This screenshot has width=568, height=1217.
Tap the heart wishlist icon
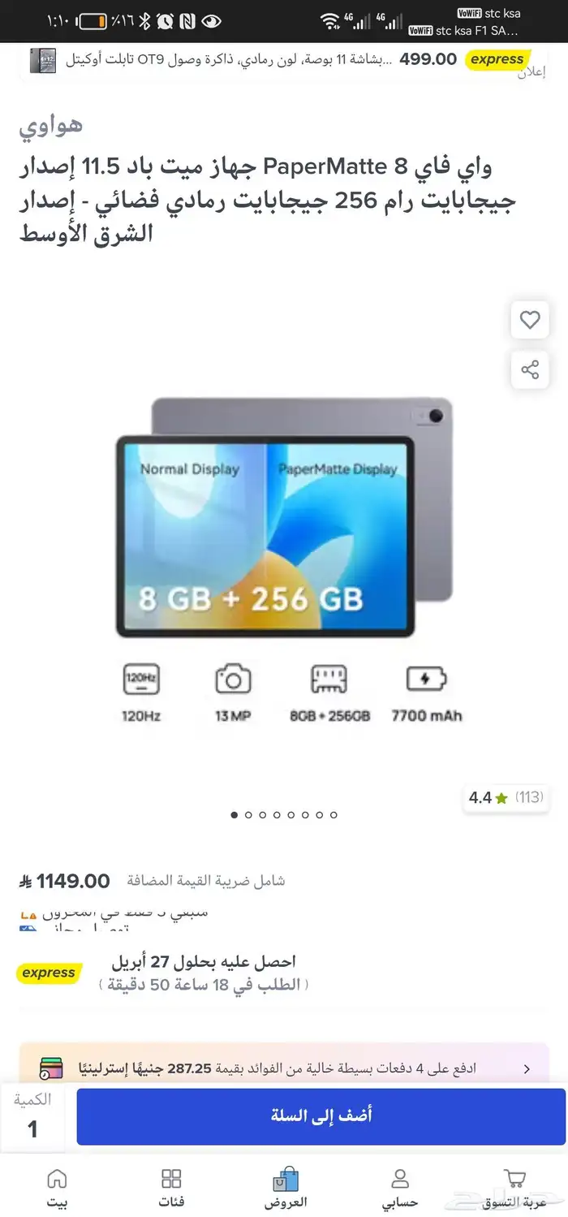(530, 321)
